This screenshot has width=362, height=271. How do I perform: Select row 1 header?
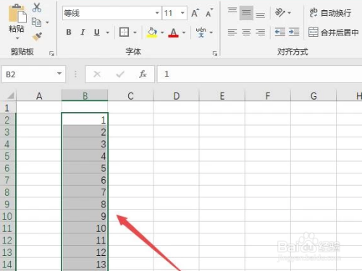pos(8,107)
